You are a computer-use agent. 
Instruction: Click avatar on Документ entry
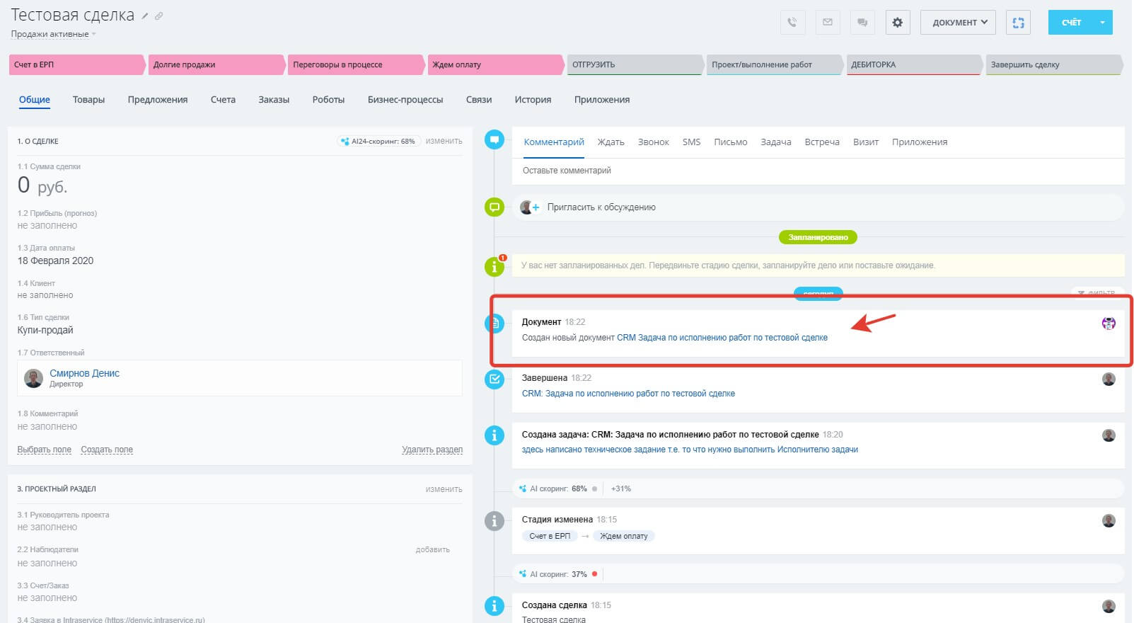[x=1109, y=323]
